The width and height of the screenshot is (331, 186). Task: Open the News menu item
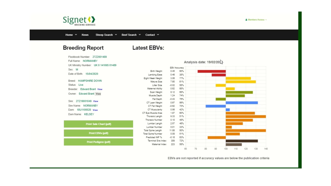(x=85, y=35)
